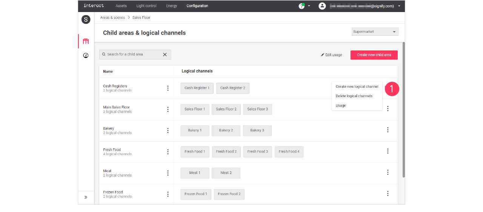Expand the user account dropdown arrow

click(399, 6)
